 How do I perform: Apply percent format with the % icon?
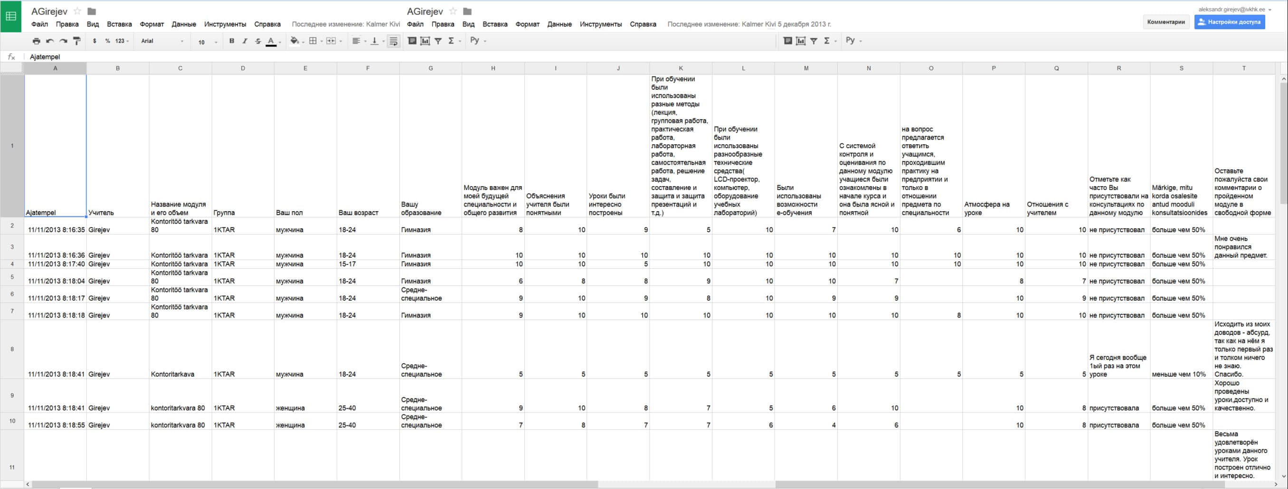click(107, 41)
